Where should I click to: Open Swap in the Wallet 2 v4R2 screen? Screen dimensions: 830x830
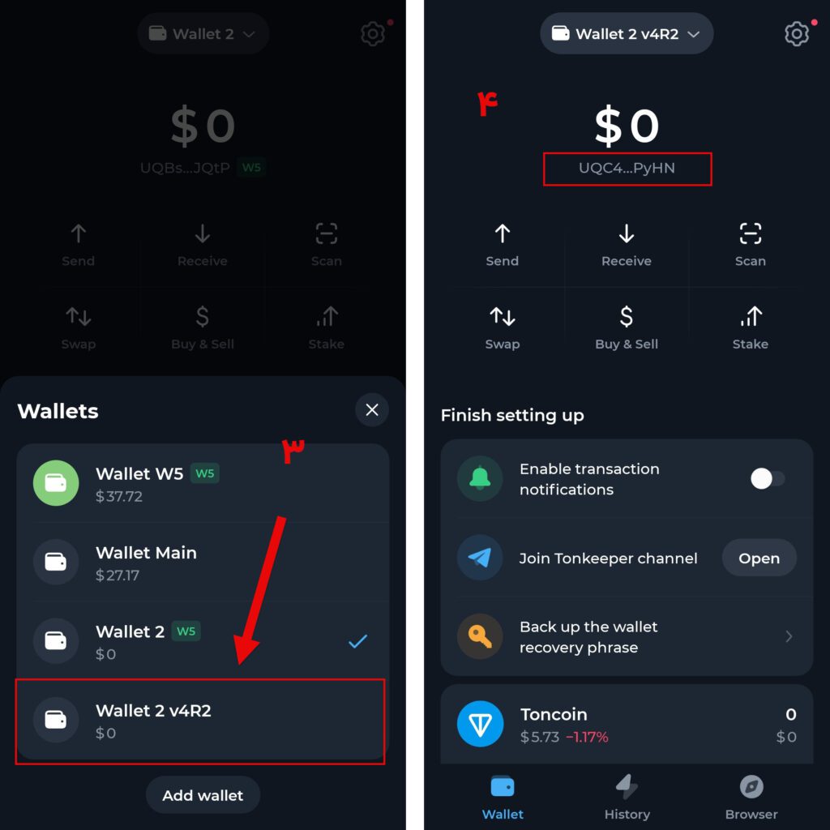tap(503, 327)
